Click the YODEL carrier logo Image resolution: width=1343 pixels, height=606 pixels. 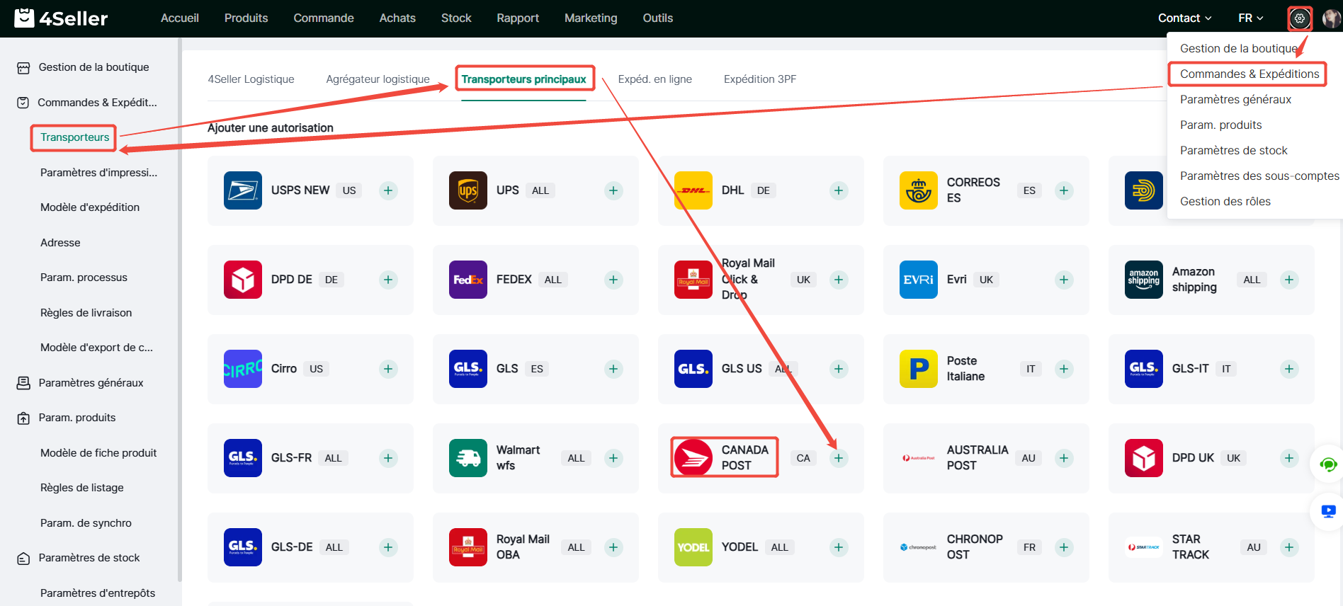pos(693,547)
